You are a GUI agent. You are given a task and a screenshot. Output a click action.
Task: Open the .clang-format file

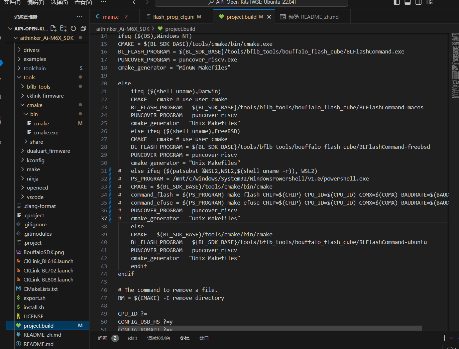tap(39, 206)
